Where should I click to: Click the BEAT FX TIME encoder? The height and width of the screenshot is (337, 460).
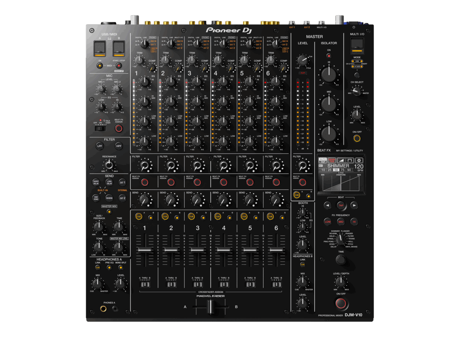coord(340,260)
